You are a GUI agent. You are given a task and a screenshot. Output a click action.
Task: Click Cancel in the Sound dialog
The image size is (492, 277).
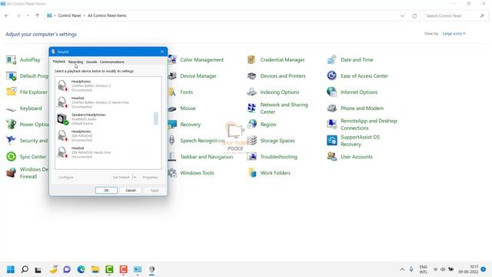point(131,190)
